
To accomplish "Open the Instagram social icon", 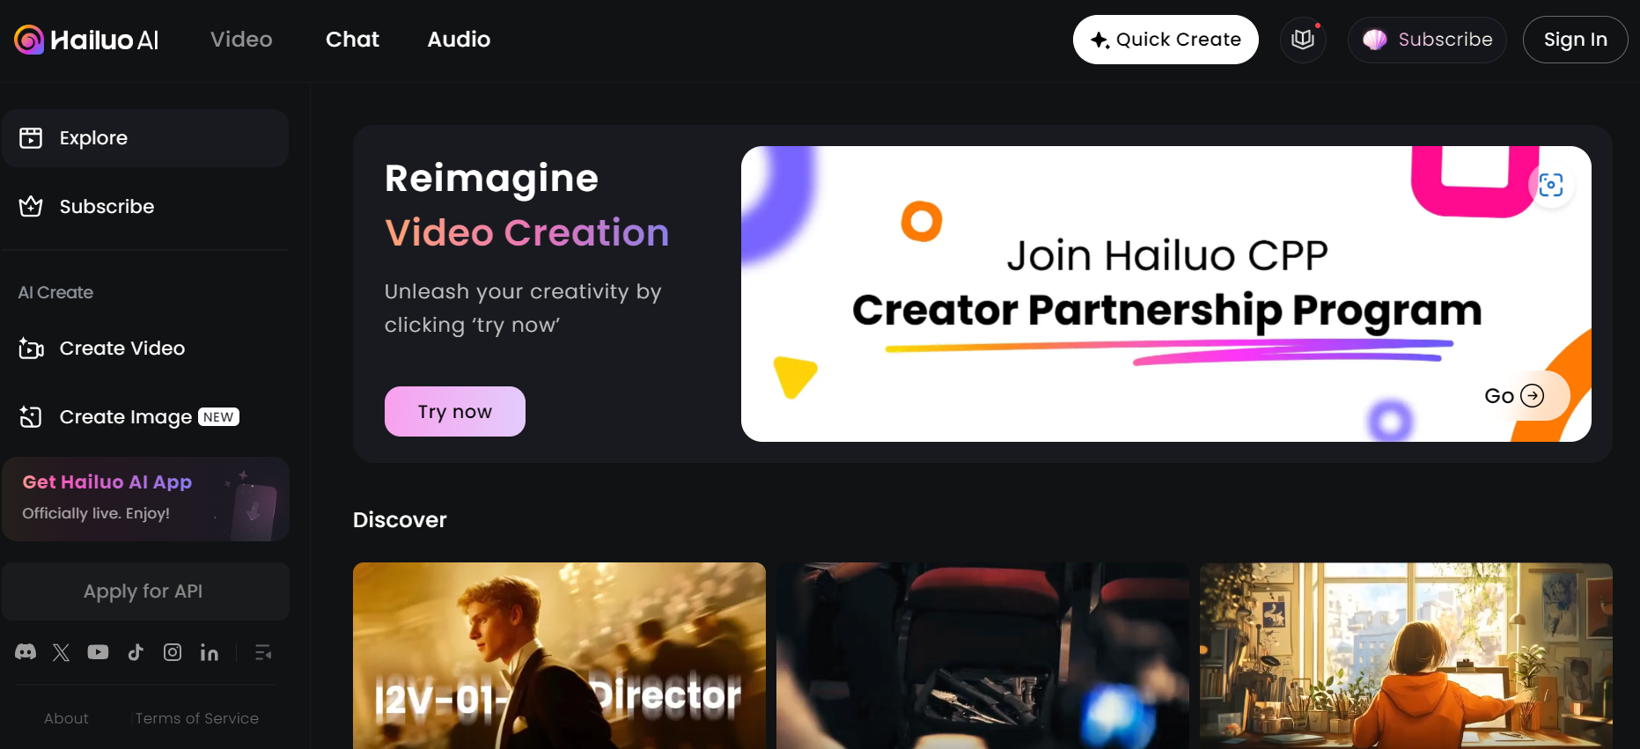I will pos(173,652).
